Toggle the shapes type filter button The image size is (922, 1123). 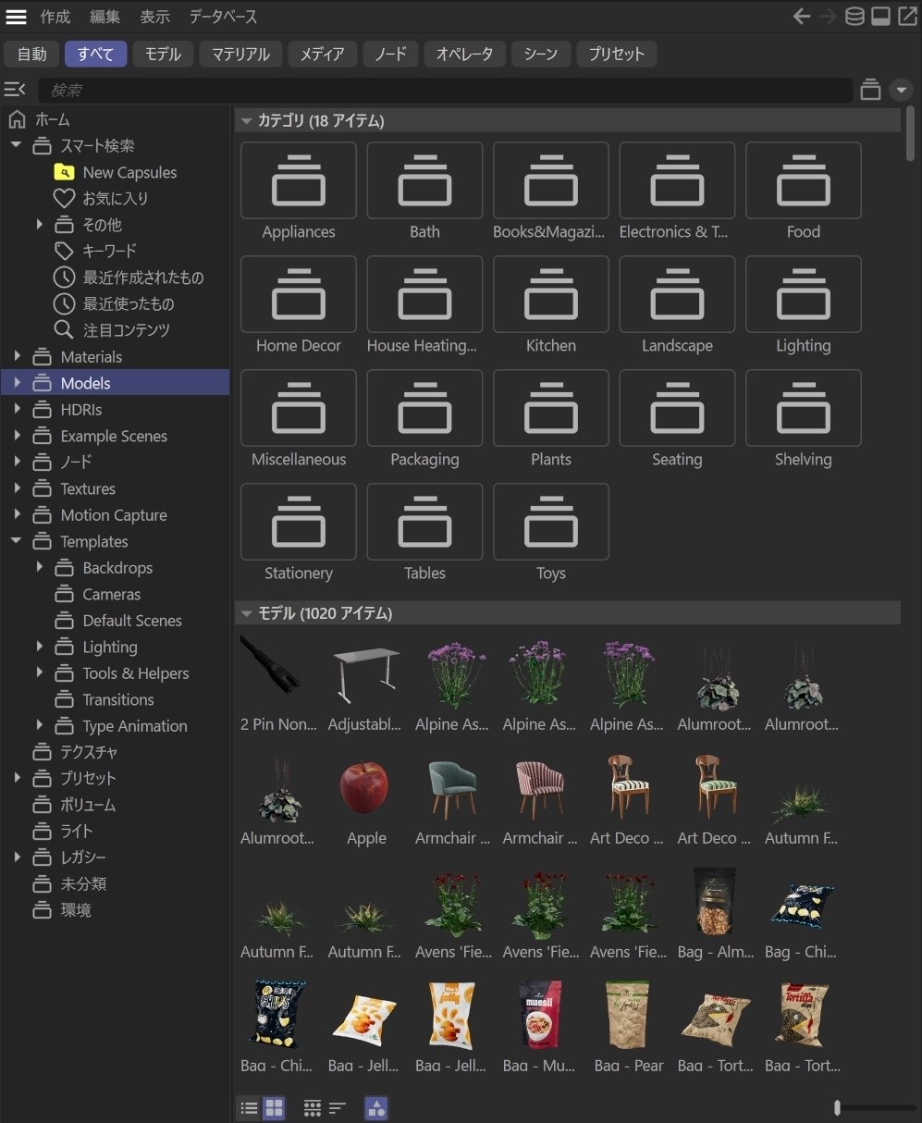point(376,1108)
